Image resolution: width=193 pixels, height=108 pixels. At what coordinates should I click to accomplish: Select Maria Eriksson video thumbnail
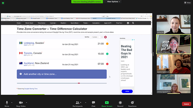[x=173, y=44]
